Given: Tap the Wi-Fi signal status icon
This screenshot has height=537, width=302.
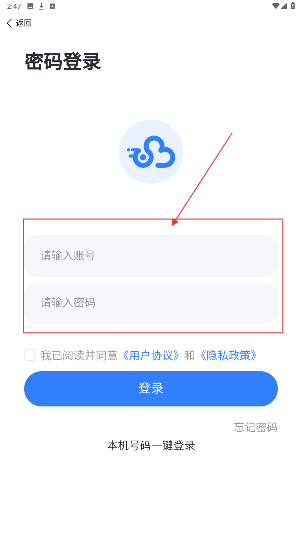Looking at the screenshot, I should click(275, 6).
